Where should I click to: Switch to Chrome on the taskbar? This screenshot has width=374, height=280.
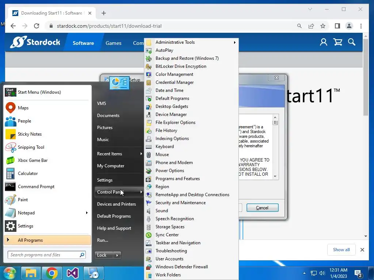(x=52, y=273)
